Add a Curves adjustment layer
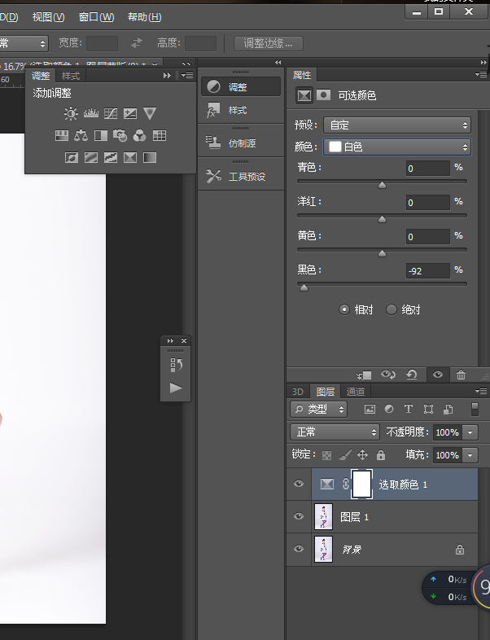This screenshot has height=640, width=490. click(x=110, y=114)
